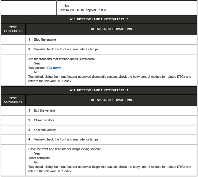Click the 'Yes' answer under the A11 question
This screenshot has width=198, height=177.
tap(37, 153)
